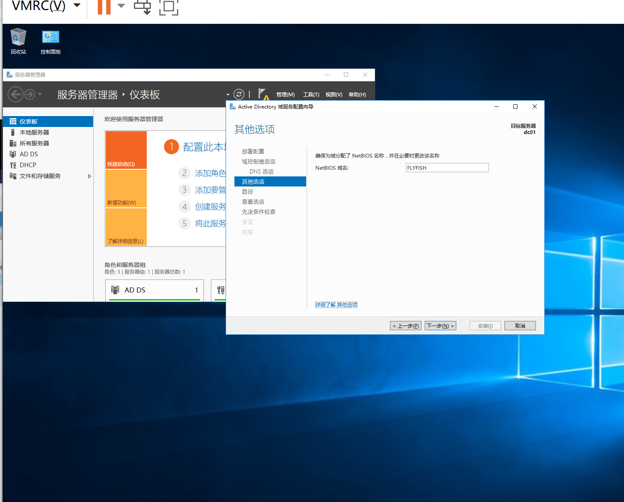Click the 下一步(N) button
The height and width of the screenshot is (502, 624).
pos(440,326)
